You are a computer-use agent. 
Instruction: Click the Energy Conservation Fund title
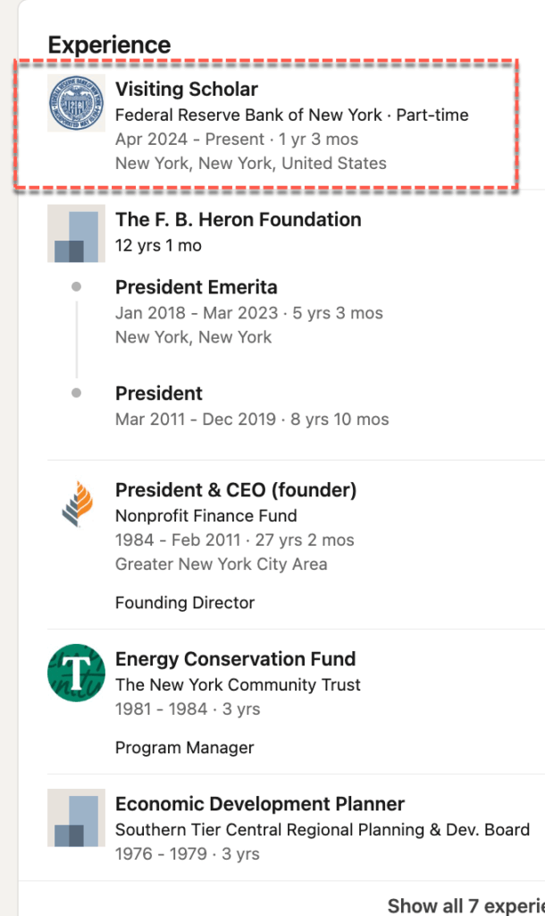[235, 659]
